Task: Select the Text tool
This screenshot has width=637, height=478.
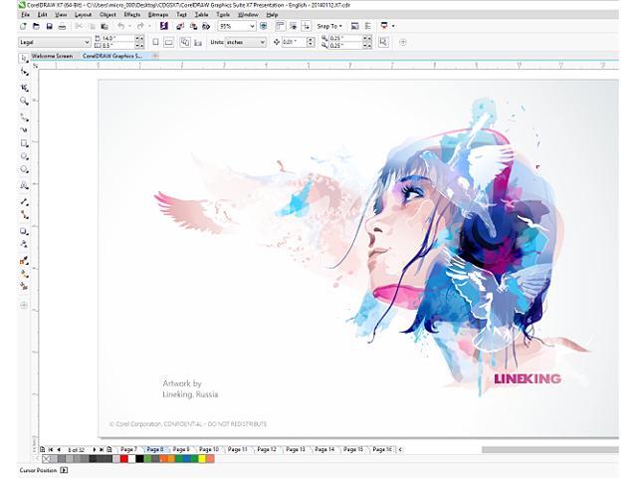Action: point(24,185)
